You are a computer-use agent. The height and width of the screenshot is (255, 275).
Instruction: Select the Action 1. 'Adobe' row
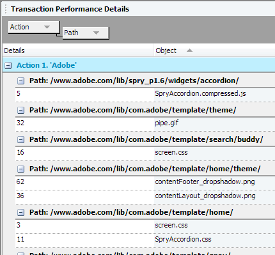click(x=139, y=65)
